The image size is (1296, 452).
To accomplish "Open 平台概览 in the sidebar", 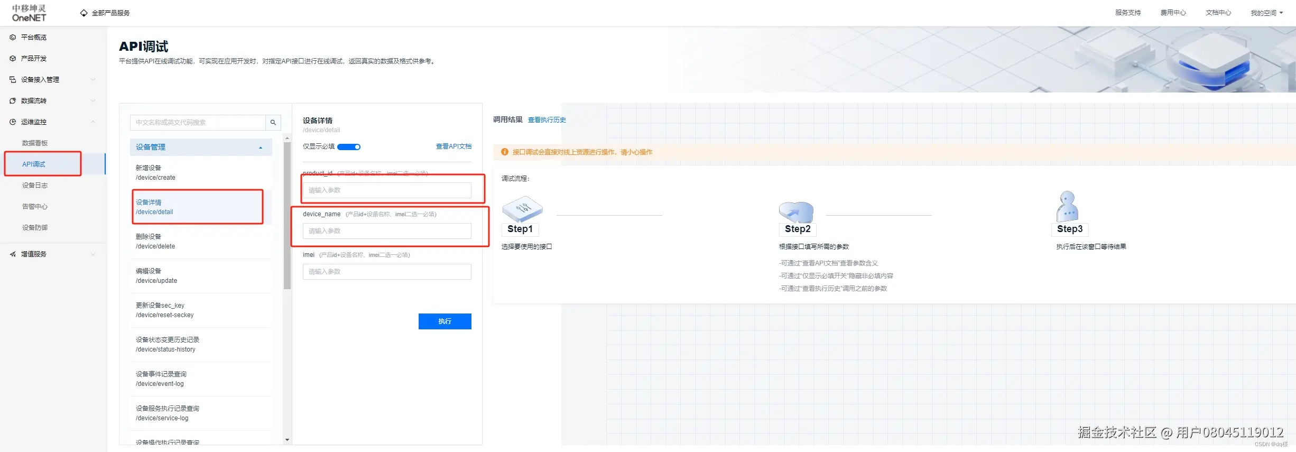I will click(x=34, y=38).
